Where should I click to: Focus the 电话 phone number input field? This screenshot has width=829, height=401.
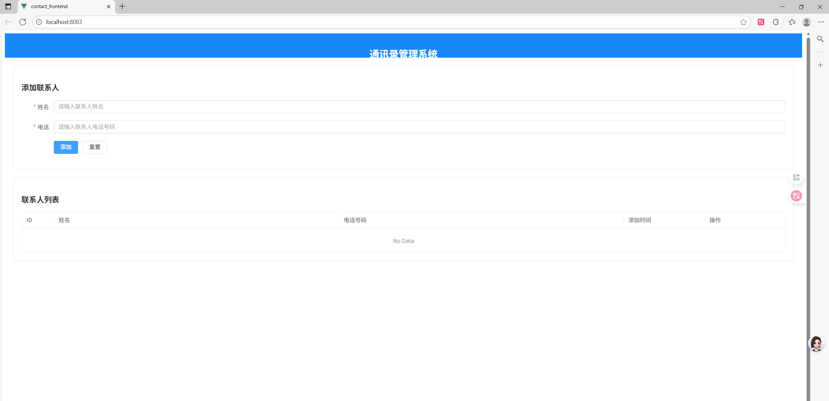tap(419, 127)
